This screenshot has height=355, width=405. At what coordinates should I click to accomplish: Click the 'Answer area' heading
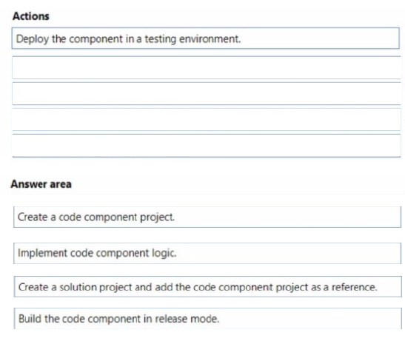click(x=41, y=184)
